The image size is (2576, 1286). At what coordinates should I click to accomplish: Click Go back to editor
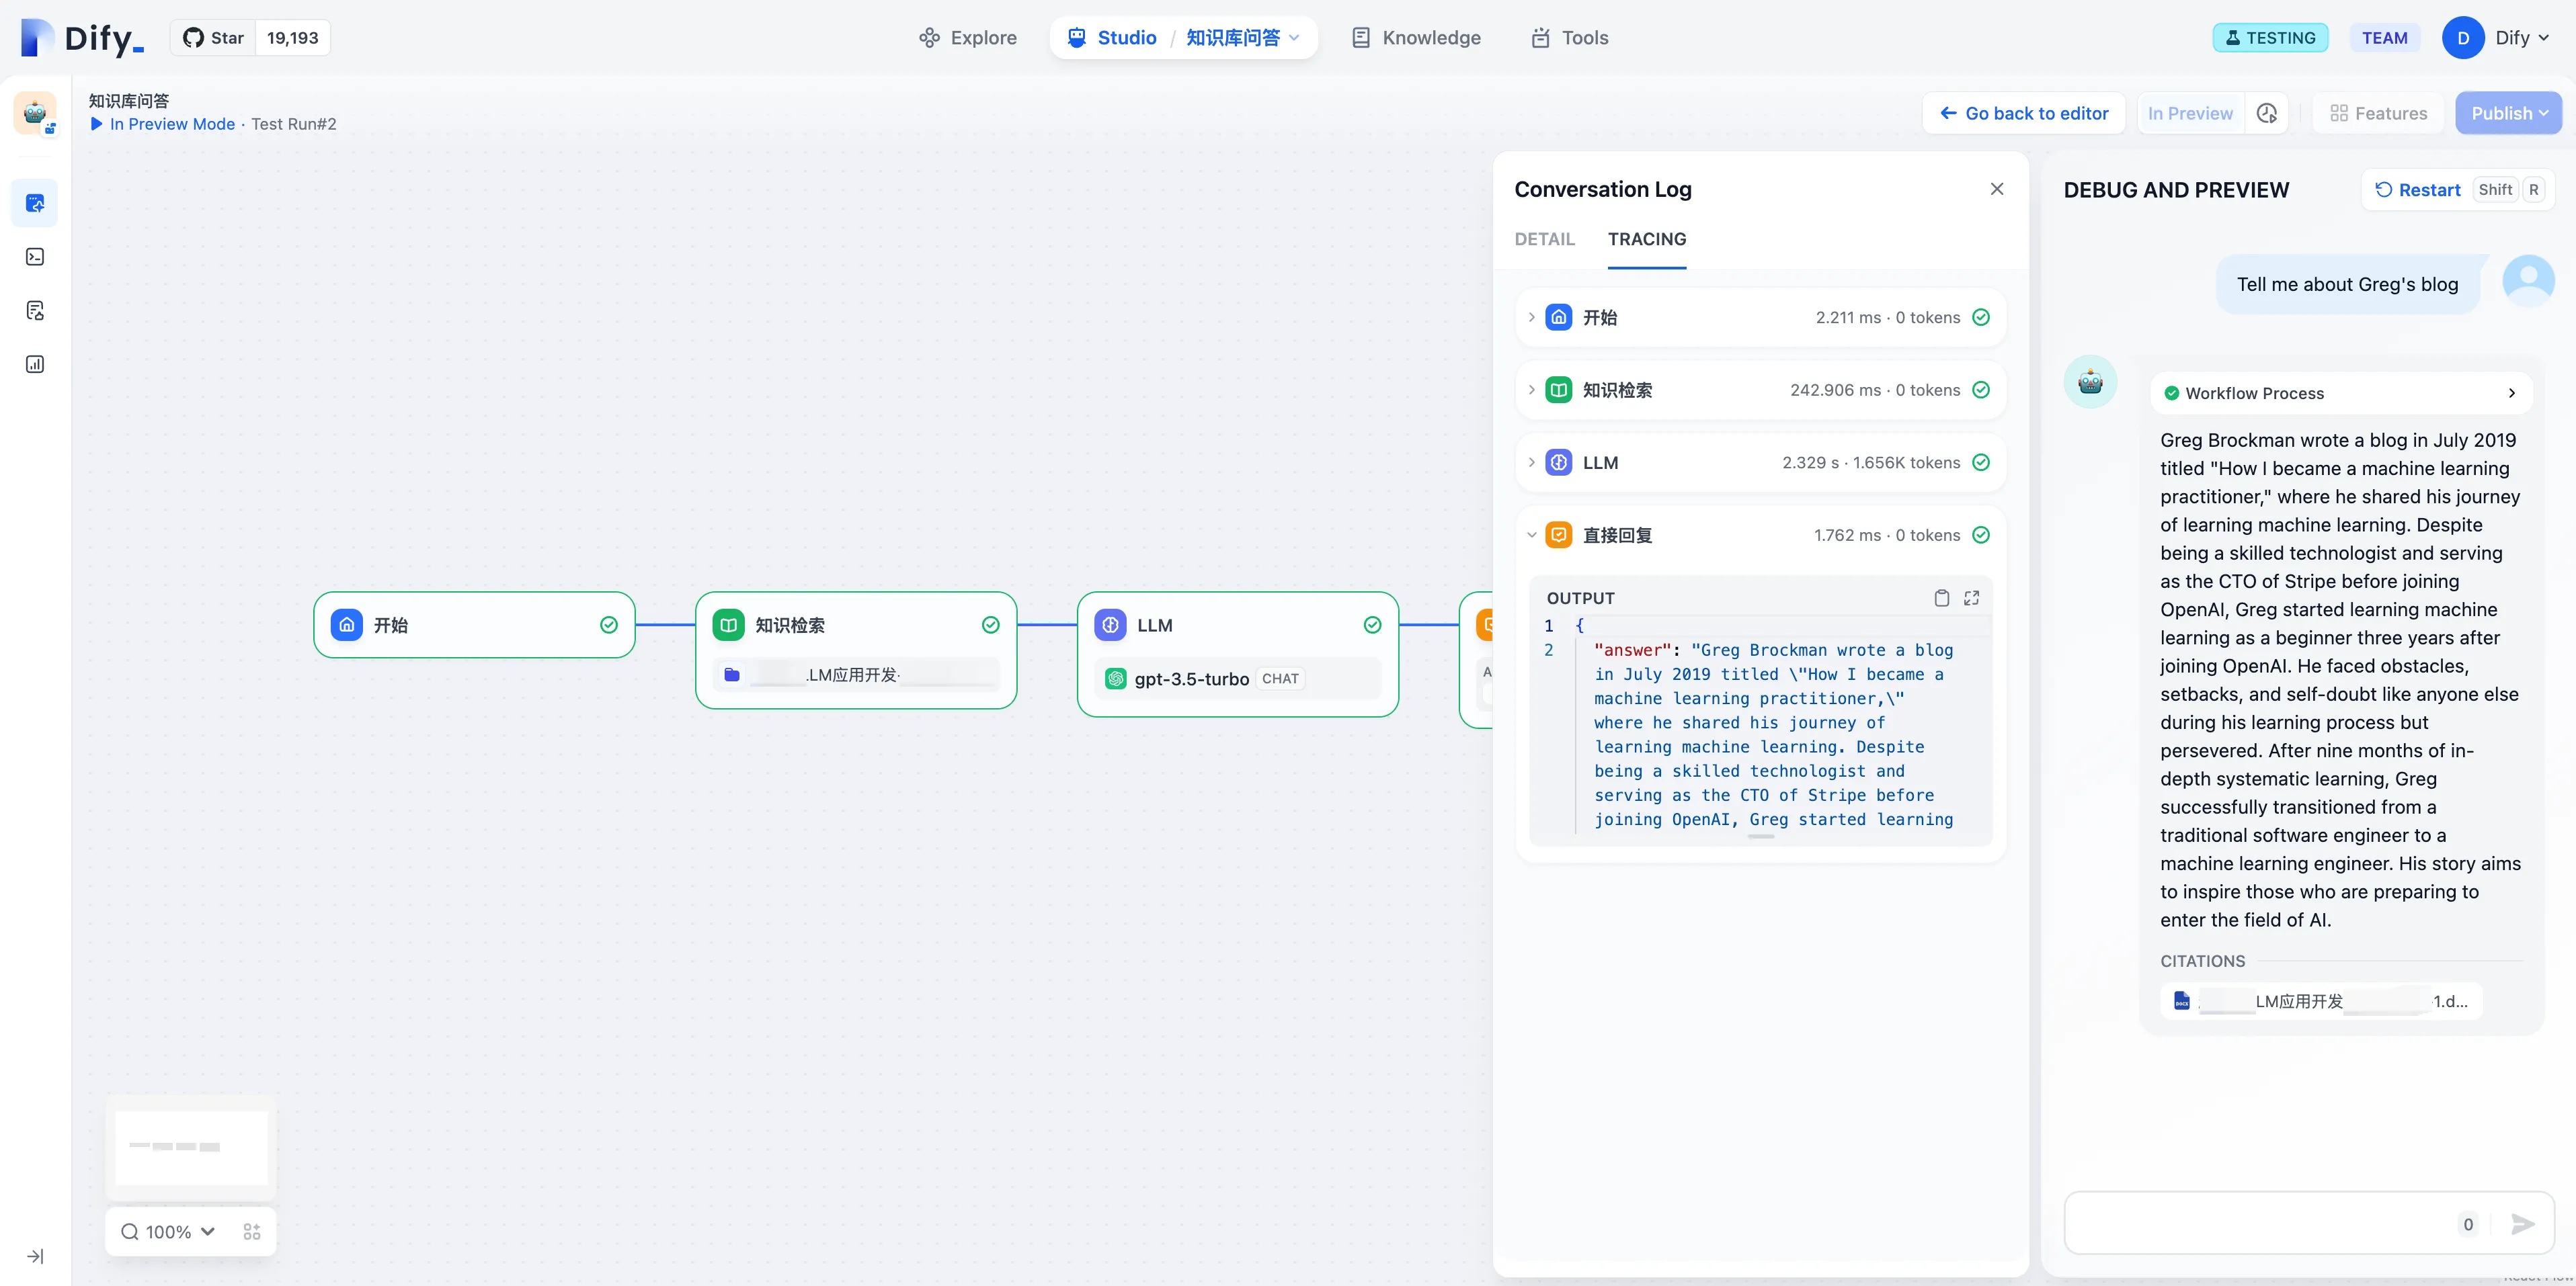pos(2025,113)
